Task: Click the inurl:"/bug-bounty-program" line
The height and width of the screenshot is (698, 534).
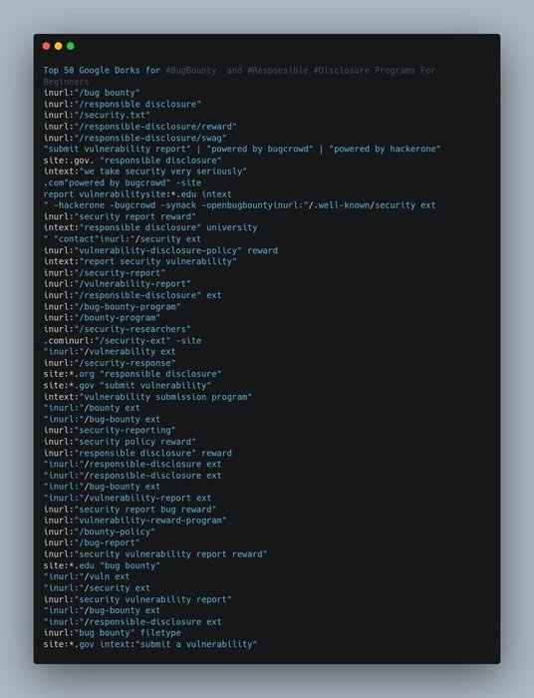Action: pyautogui.click(x=112, y=307)
